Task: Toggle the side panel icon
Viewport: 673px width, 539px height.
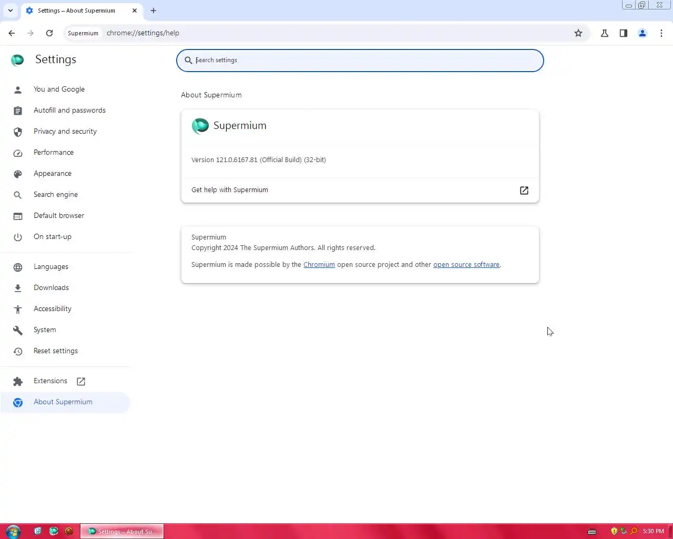Action: [x=624, y=33]
